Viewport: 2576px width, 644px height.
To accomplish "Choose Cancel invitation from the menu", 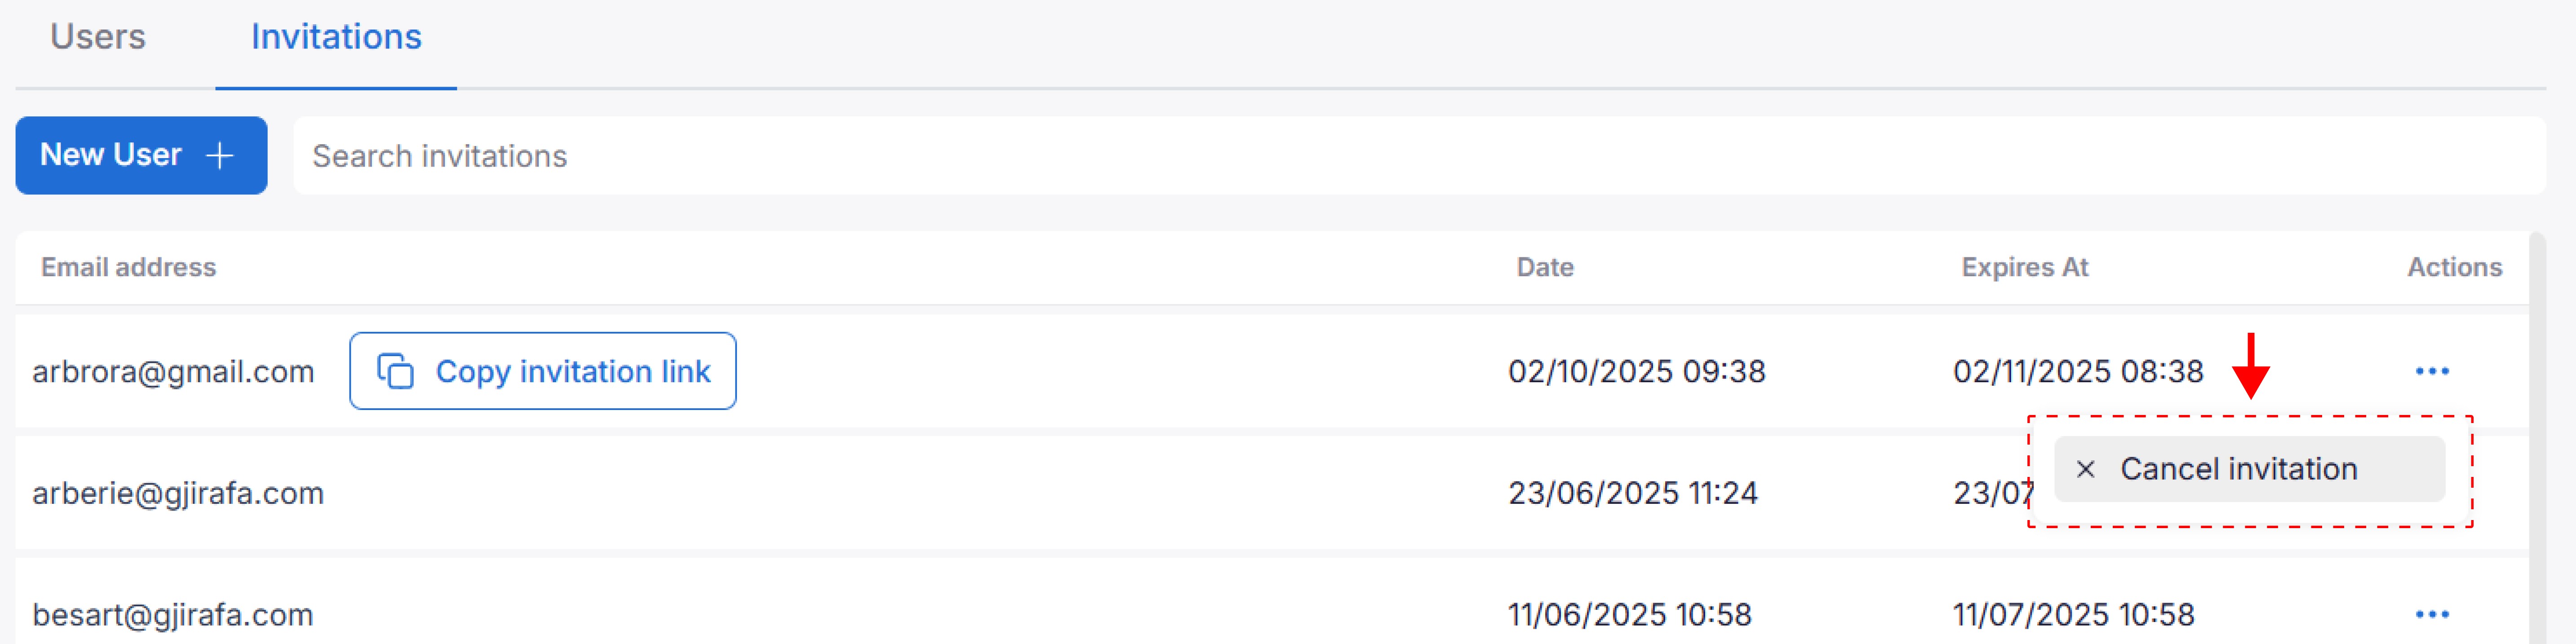I will pos(2238,469).
